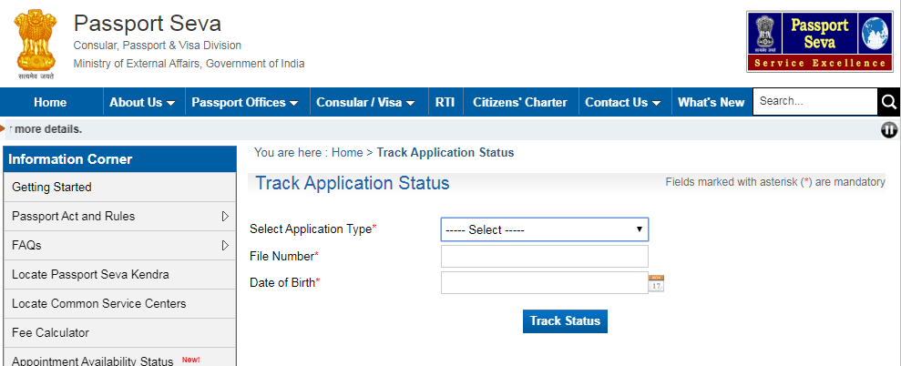
Task: Expand the Passport Offices menu
Action: click(x=245, y=102)
